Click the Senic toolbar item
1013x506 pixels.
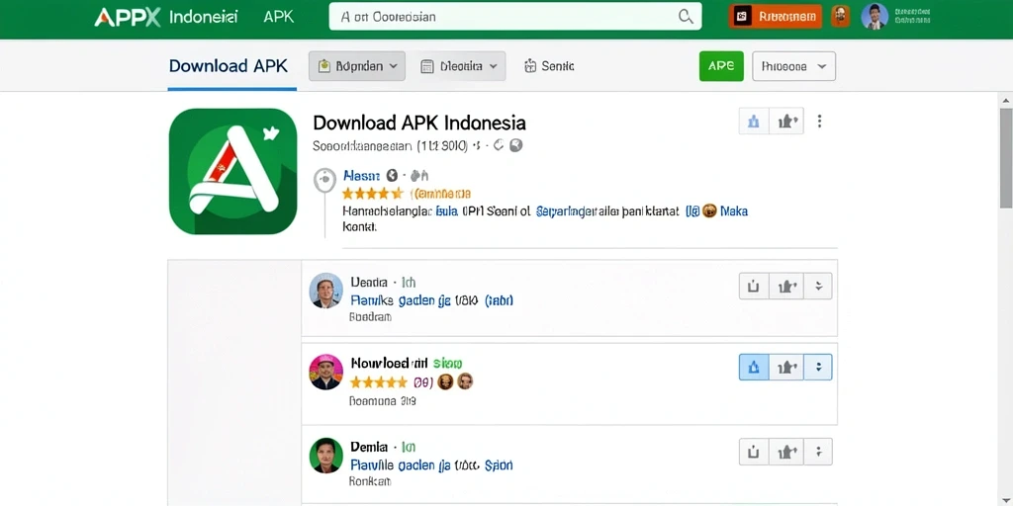[x=549, y=66]
